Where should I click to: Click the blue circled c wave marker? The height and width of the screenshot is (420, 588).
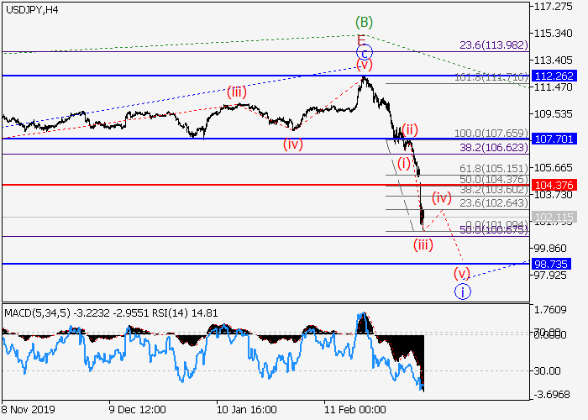coord(362,51)
